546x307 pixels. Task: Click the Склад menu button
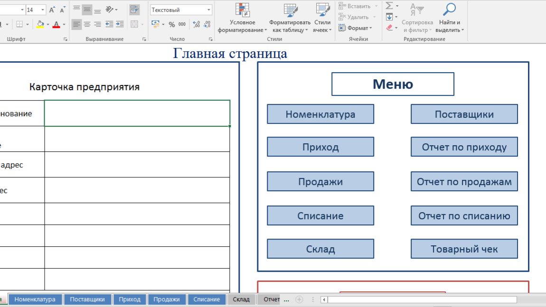320,249
